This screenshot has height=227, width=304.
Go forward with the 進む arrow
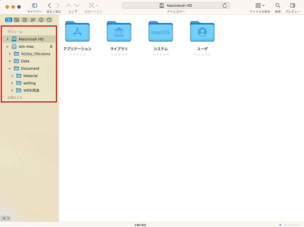point(58,5)
